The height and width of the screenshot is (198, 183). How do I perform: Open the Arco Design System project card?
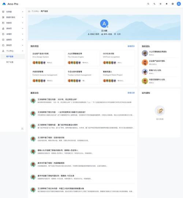tap(47, 58)
